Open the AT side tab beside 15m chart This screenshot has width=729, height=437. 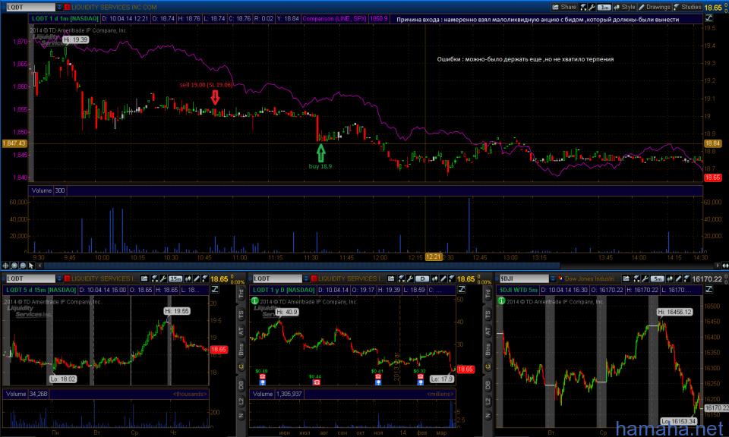[241, 332]
